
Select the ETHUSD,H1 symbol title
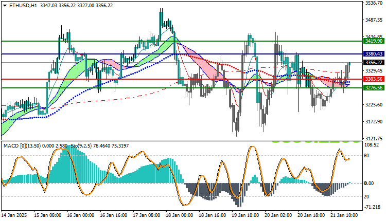tap(23, 6)
